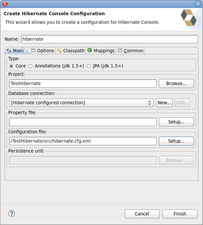Click the disabled Edit... connection button
Image resolution: width=203 pixels, height=225 pixels.
point(182,103)
